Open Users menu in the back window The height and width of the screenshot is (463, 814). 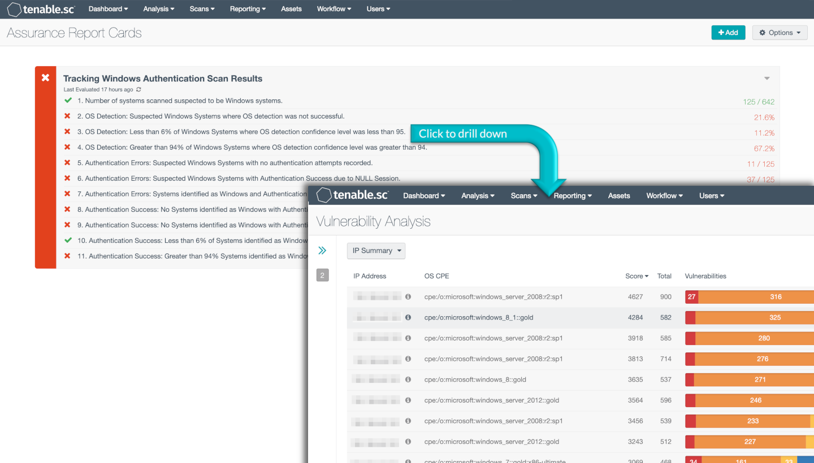[x=379, y=9]
